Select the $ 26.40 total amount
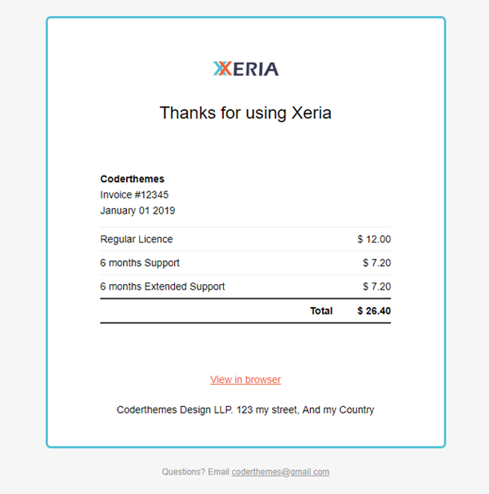This screenshot has height=494, width=489. pyautogui.click(x=374, y=311)
